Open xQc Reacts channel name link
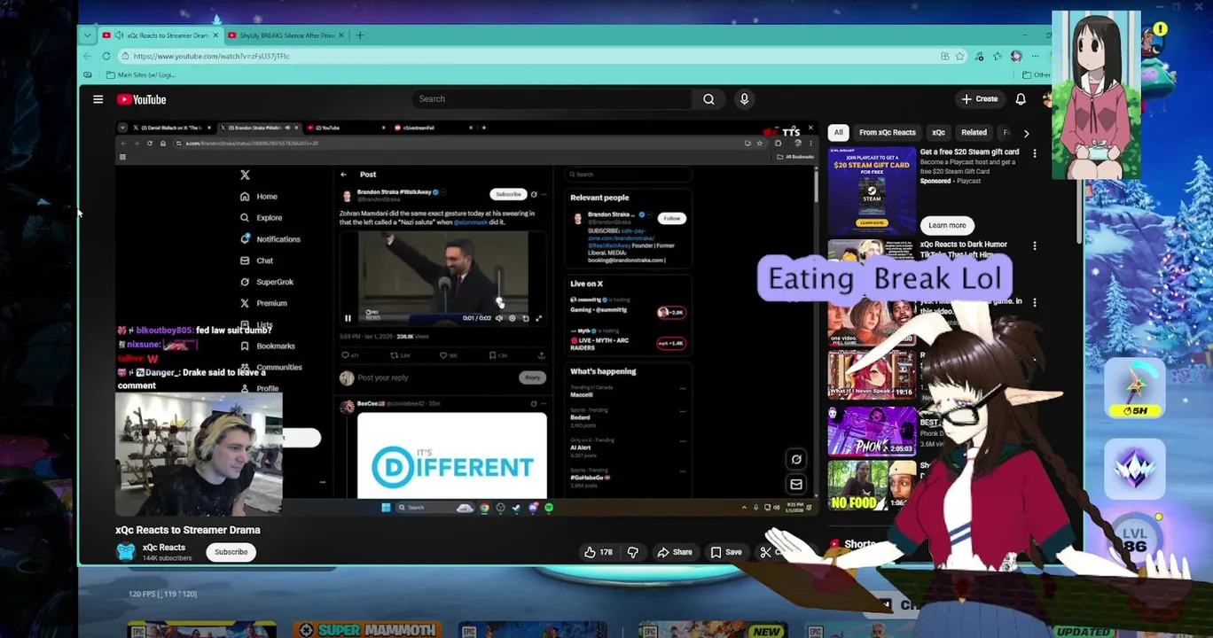Viewport: 1213px width, 638px height. click(x=164, y=548)
